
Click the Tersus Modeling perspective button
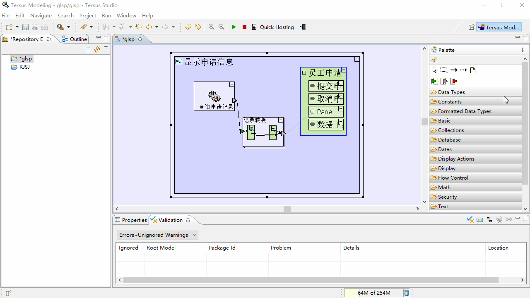tap(499, 27)
